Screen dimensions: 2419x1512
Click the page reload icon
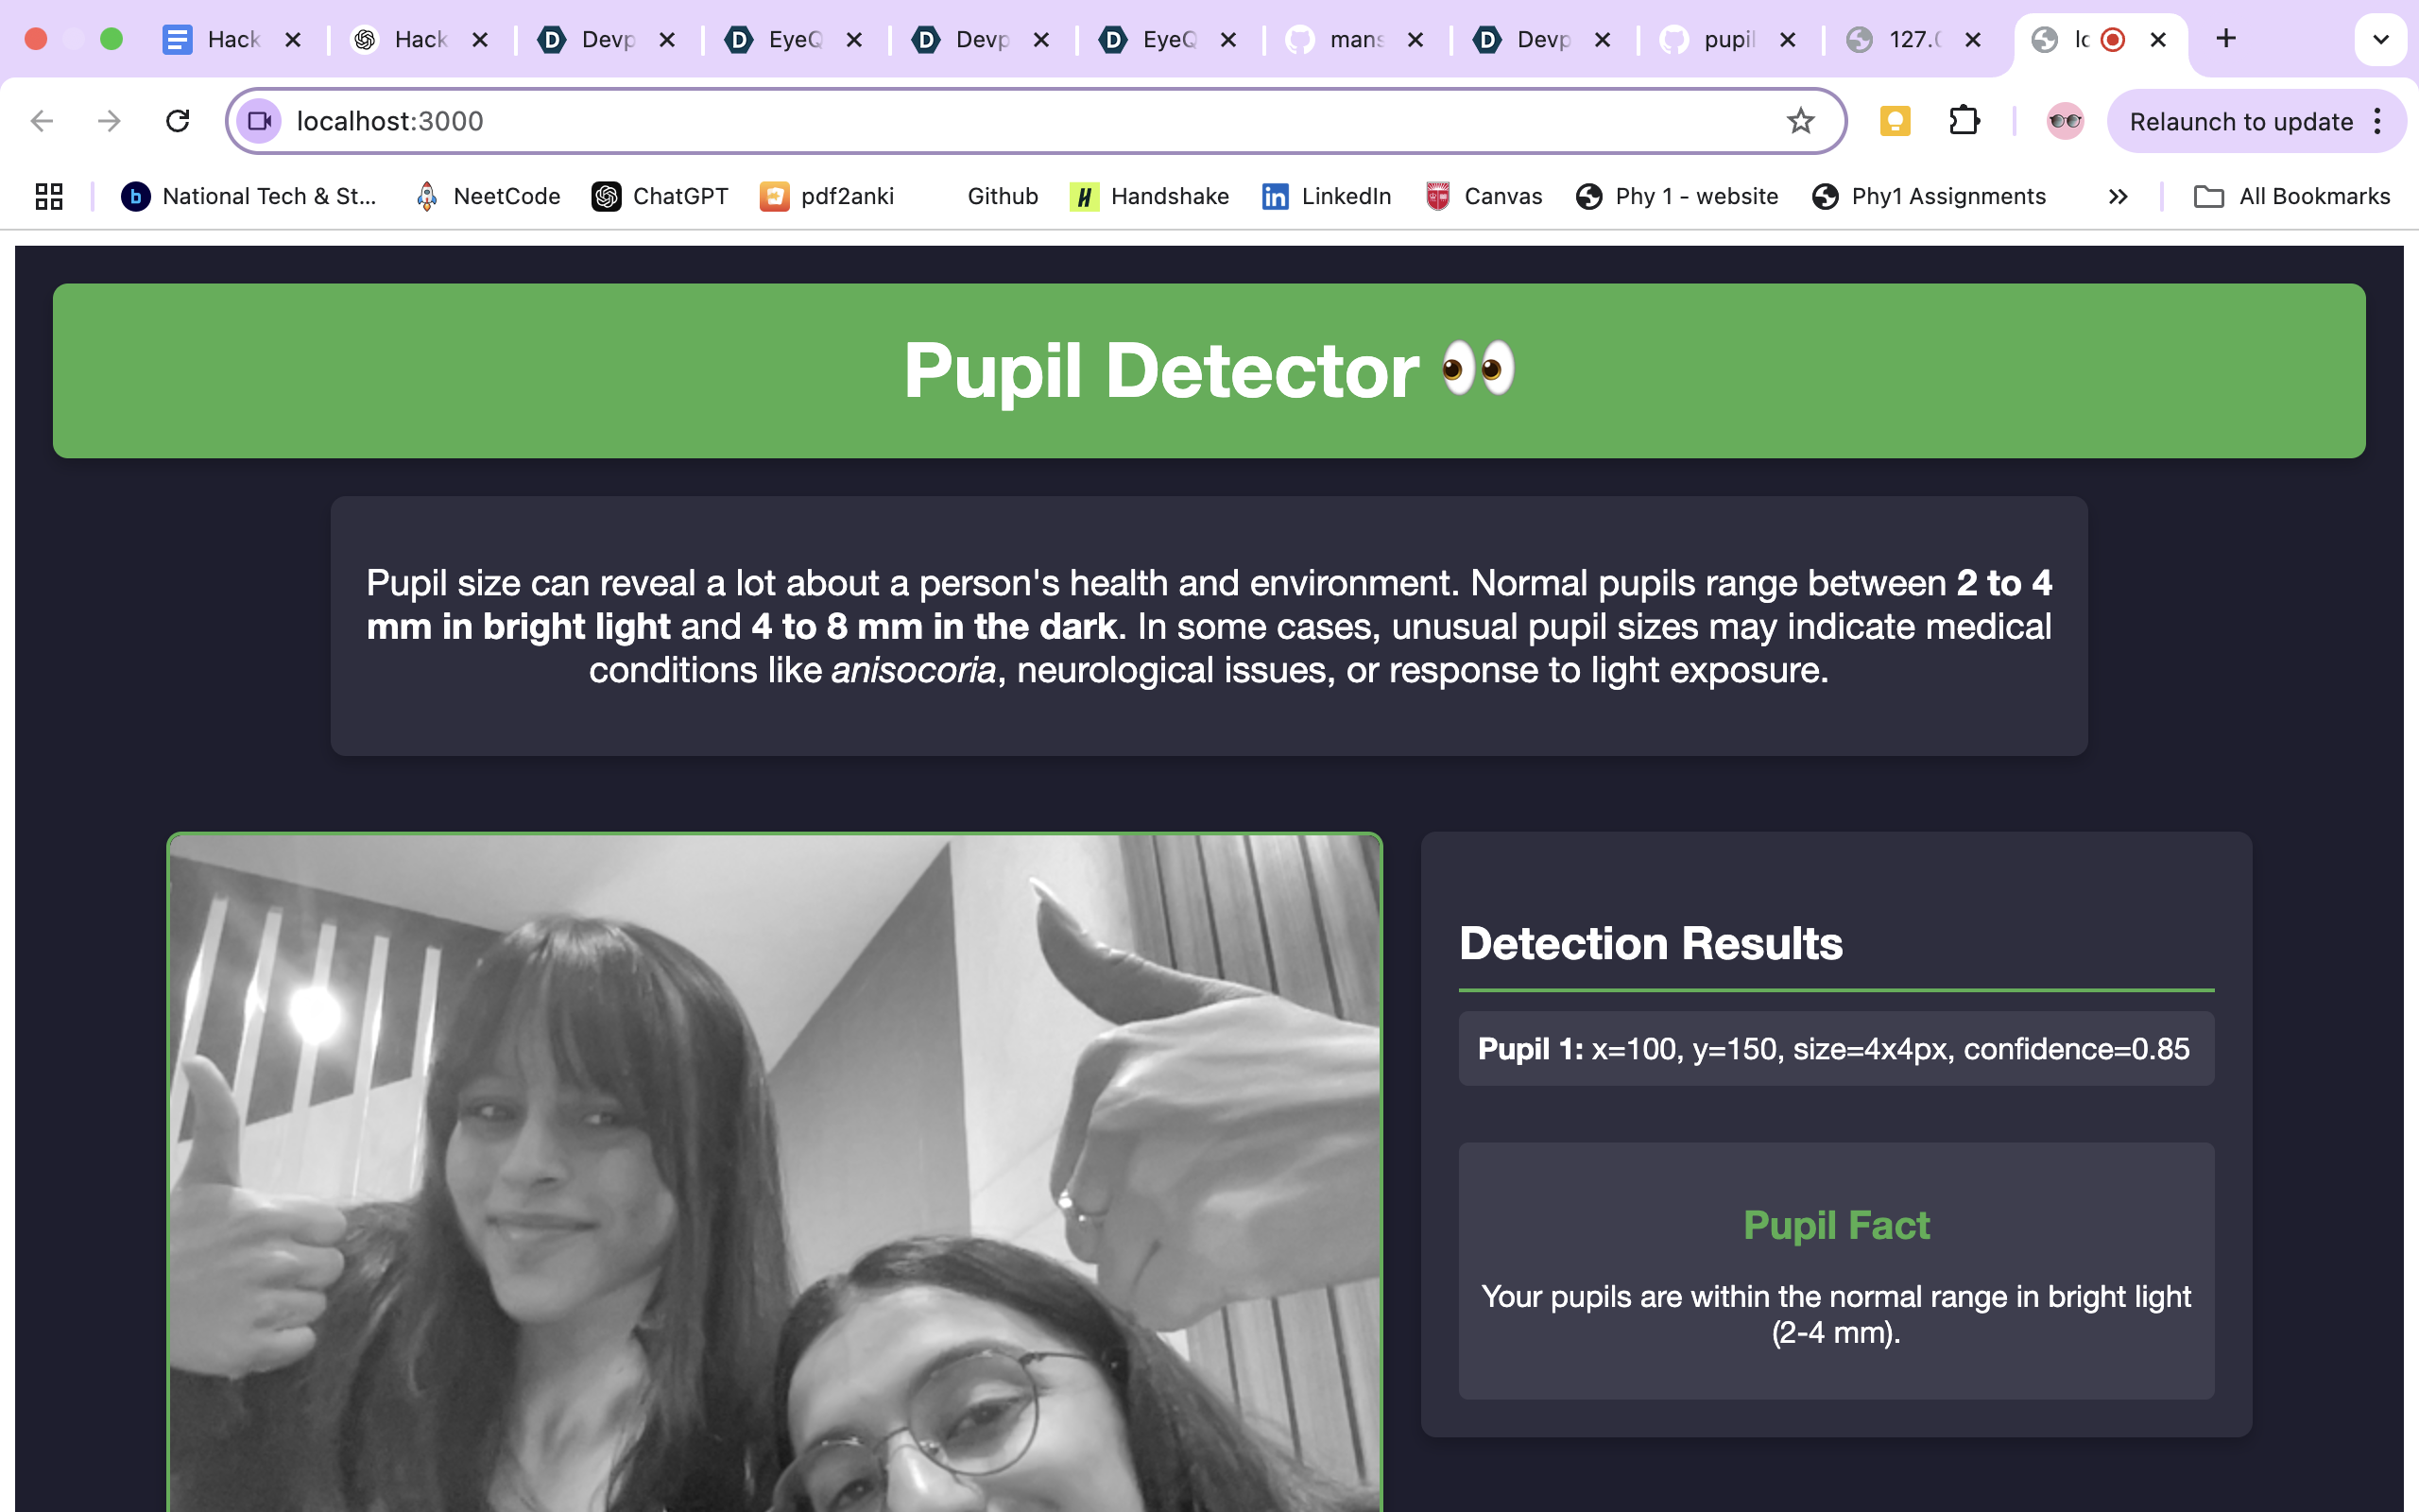pyautogui.click(x=177, y=121)
